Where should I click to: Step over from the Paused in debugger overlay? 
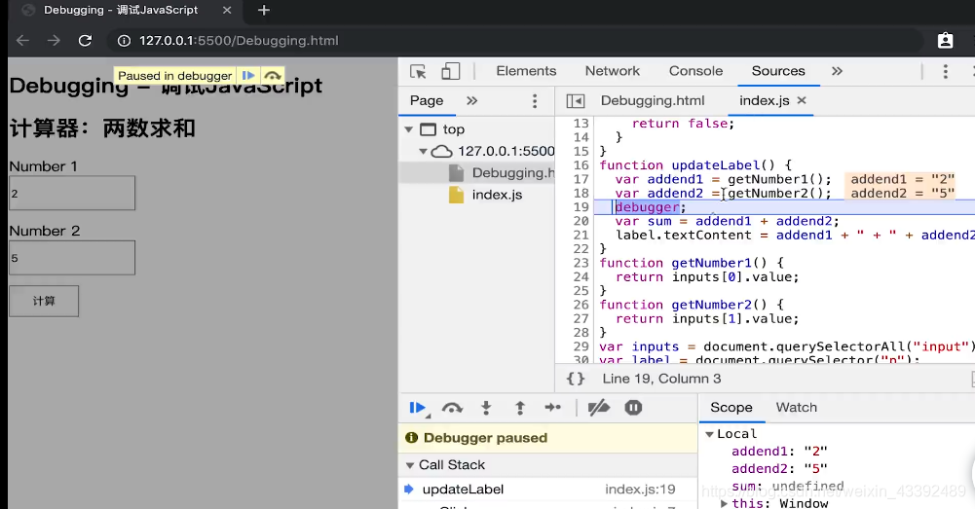click(273, 76)
